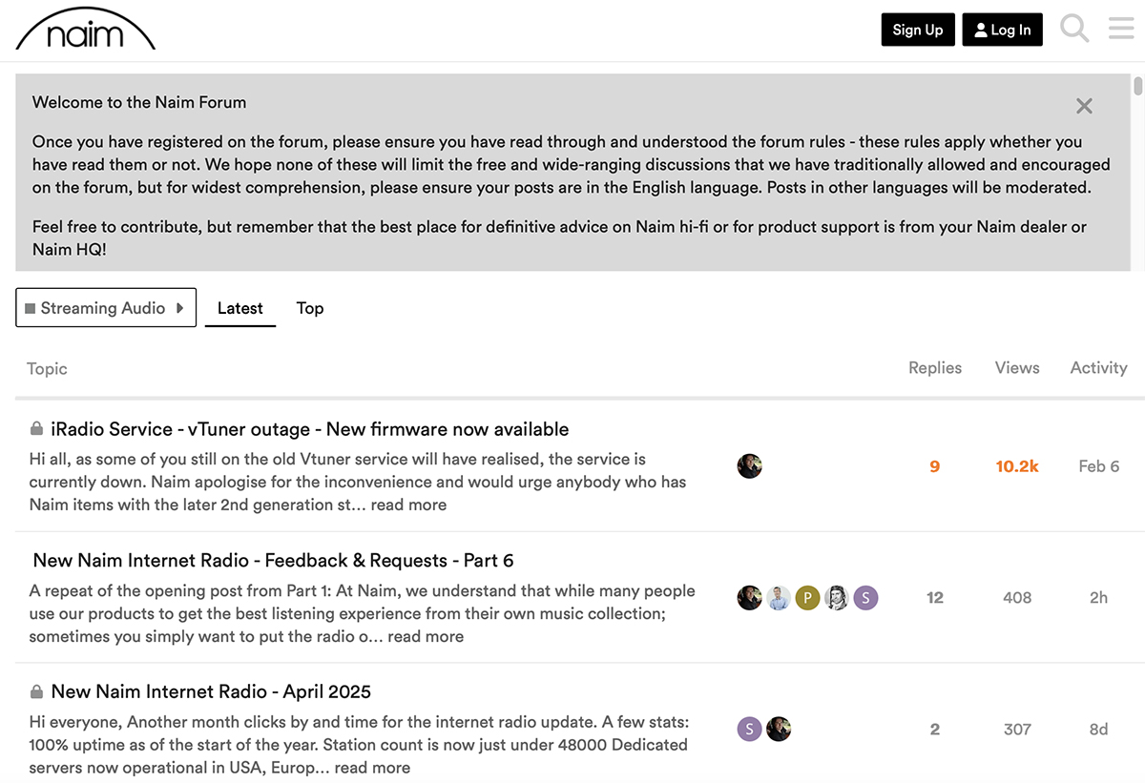Select the Latest tab
1145x783 pixels.
point(239,308)
